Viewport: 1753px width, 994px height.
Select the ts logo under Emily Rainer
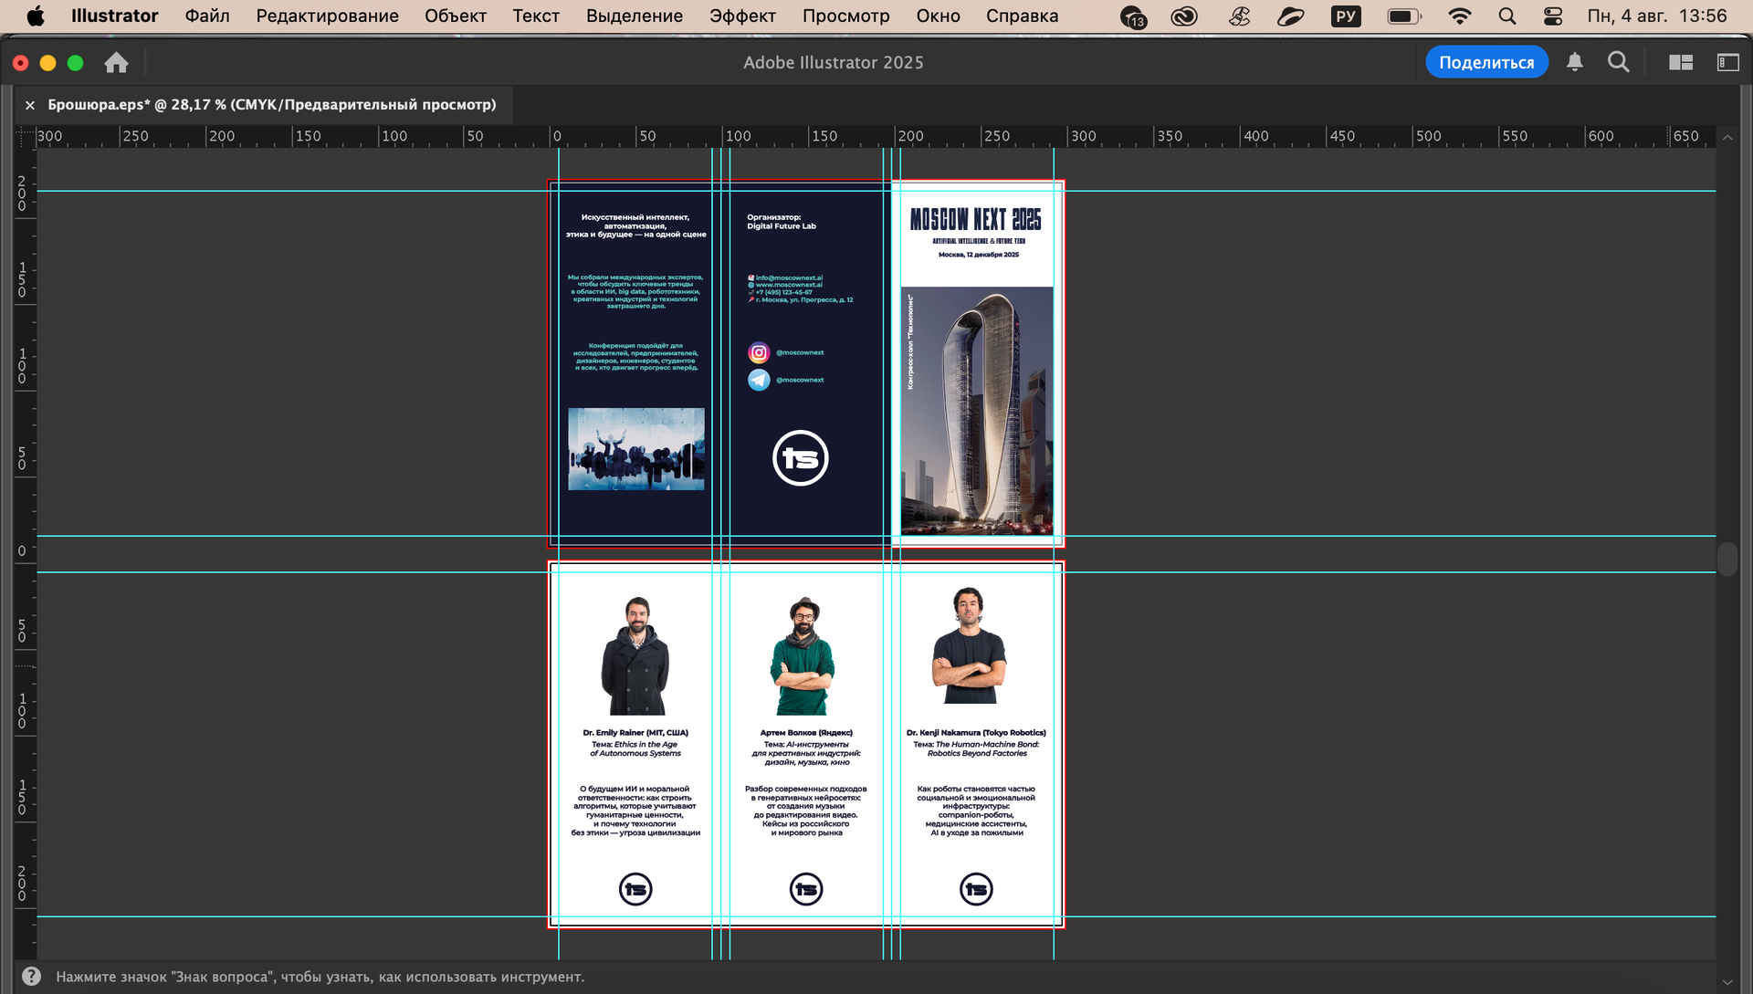tap(635, 889)
